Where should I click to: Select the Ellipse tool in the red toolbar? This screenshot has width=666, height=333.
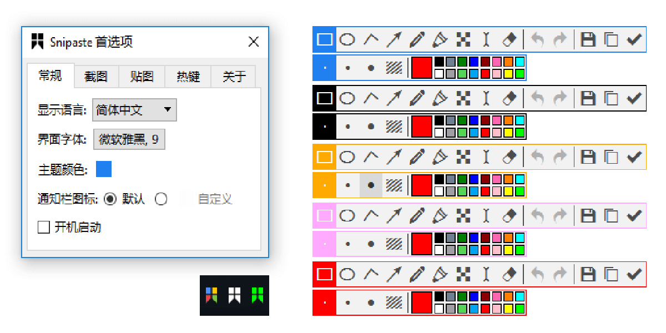pos(347,274)
